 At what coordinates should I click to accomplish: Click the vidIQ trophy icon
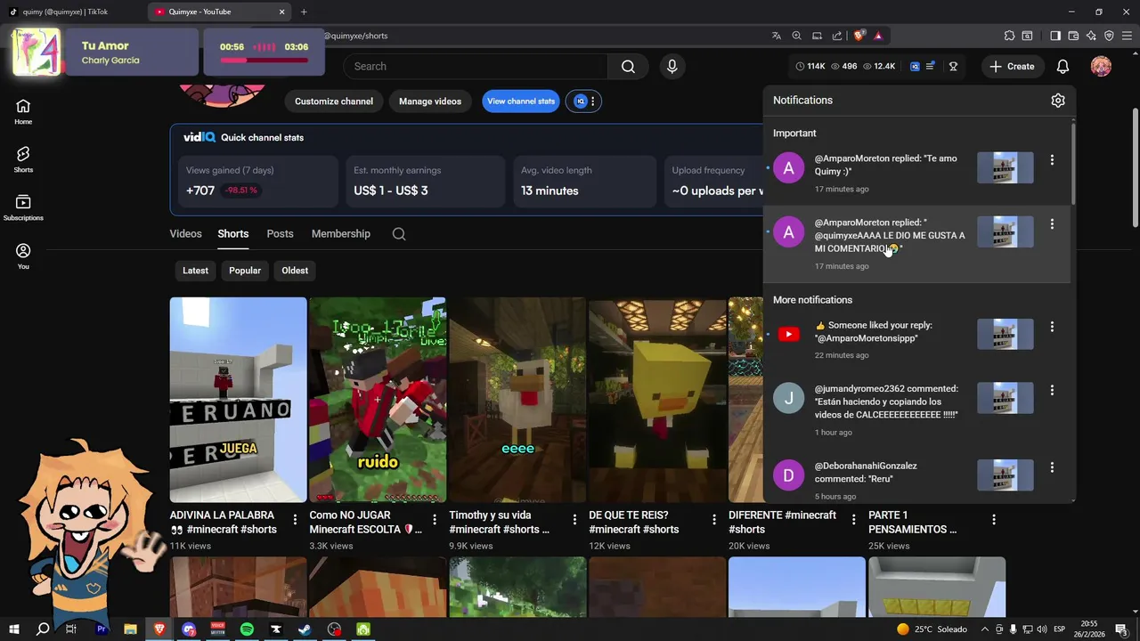pos(953,66)
